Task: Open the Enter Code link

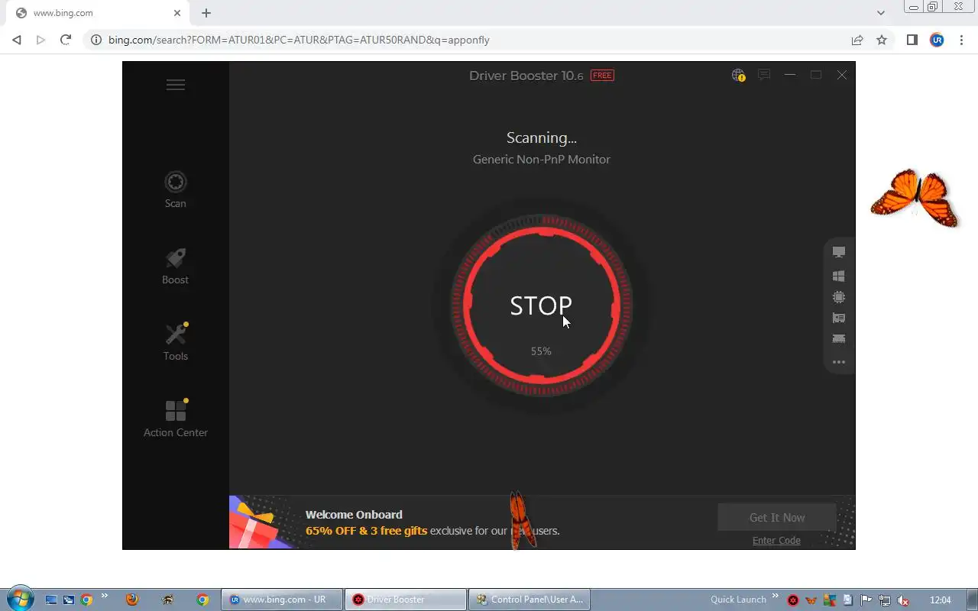Action: click(776, 540)
